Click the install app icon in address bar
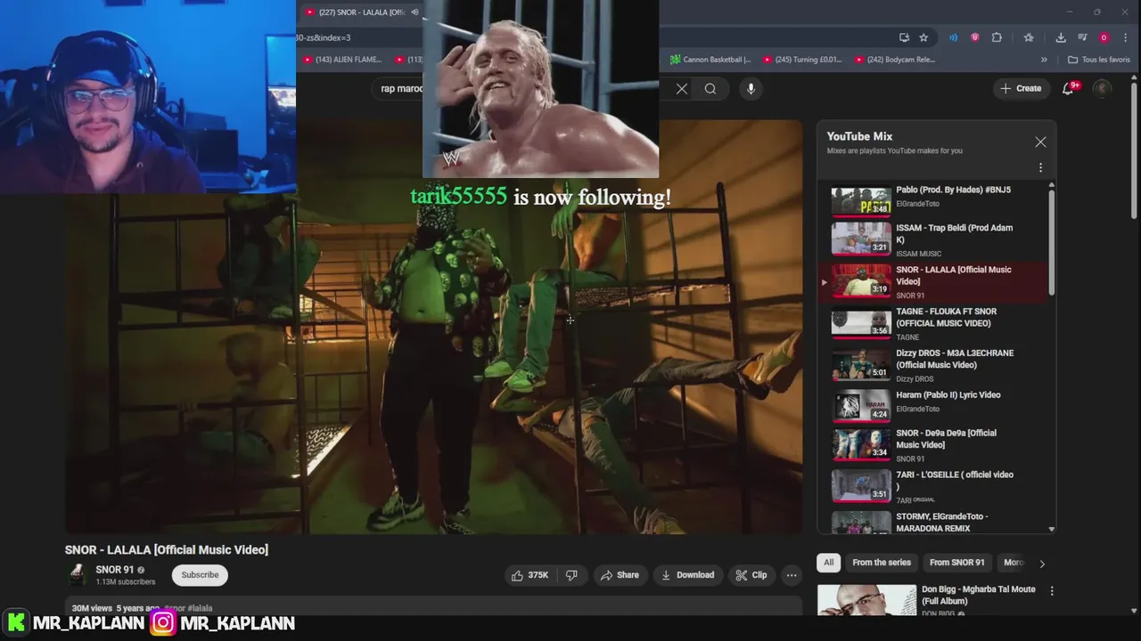This screenshot has height=641, width=1141. (904, 37)
